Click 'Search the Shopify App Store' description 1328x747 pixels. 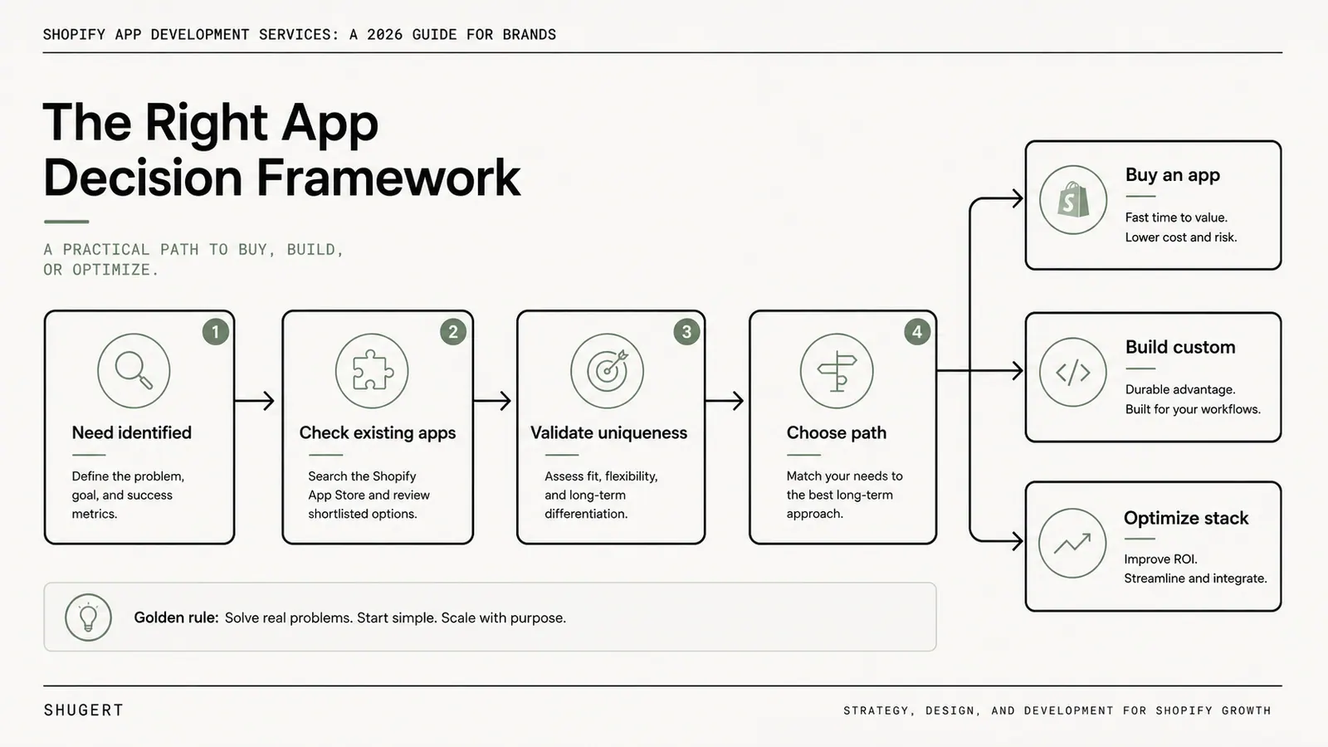pos(369,495)
